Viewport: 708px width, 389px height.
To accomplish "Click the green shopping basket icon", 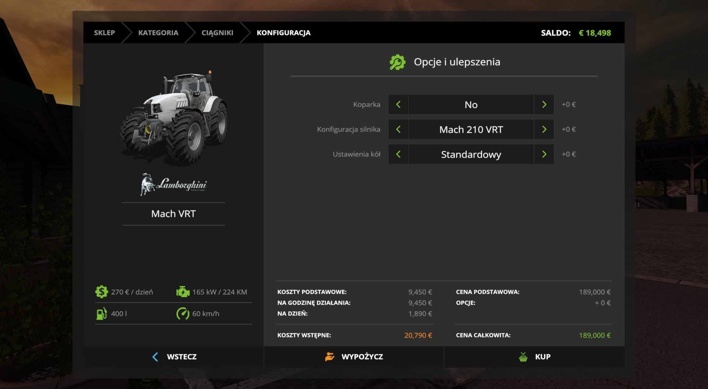I will (523, 357).
